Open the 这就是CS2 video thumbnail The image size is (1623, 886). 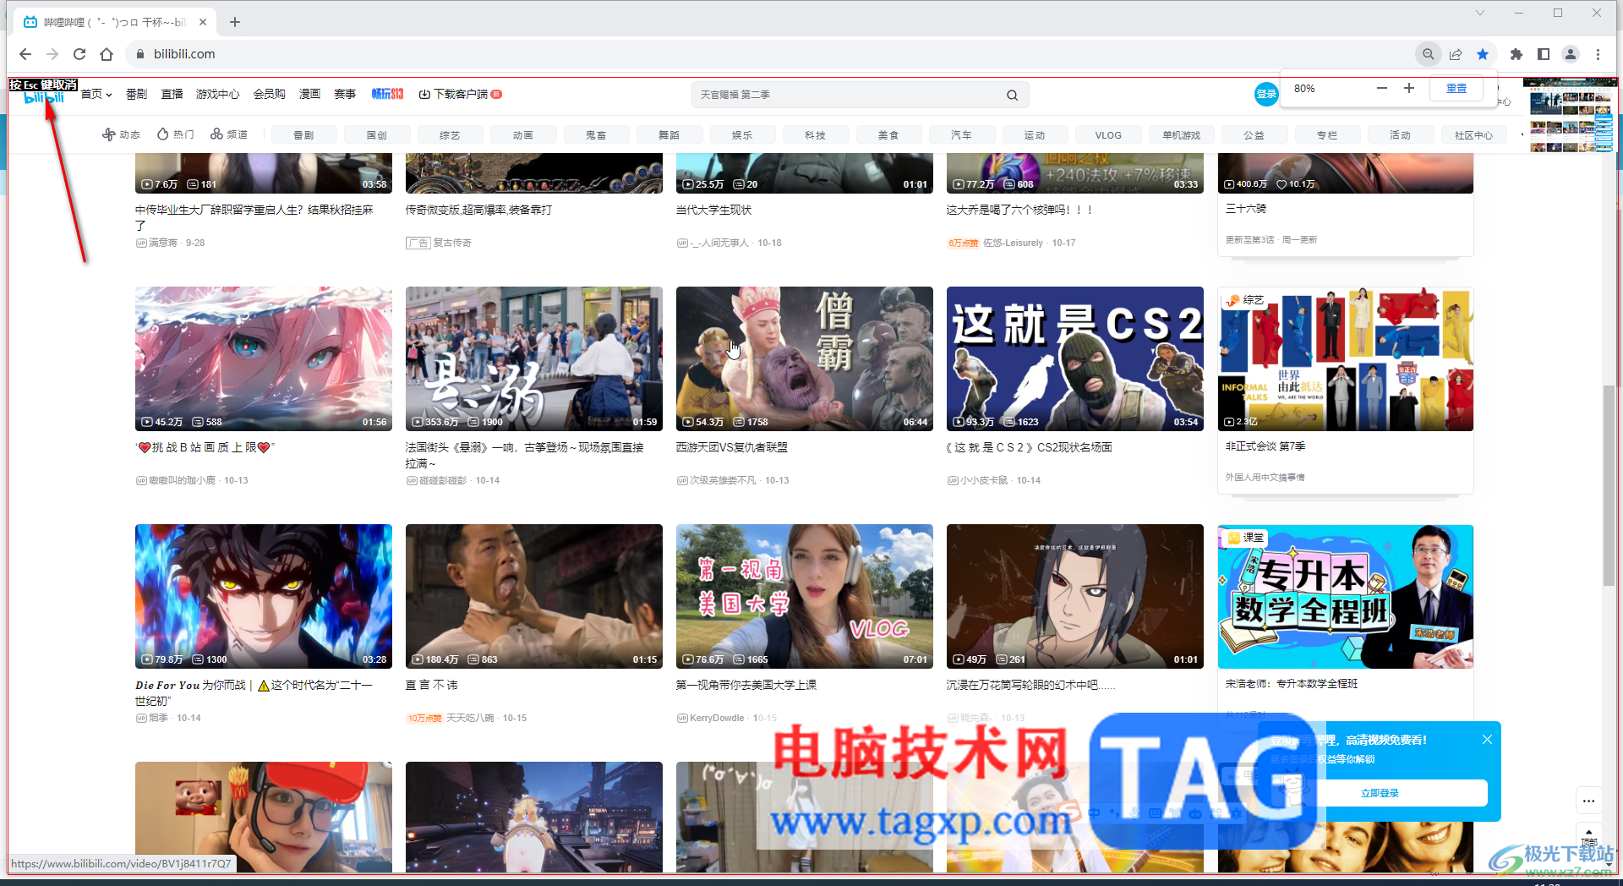1074,358
